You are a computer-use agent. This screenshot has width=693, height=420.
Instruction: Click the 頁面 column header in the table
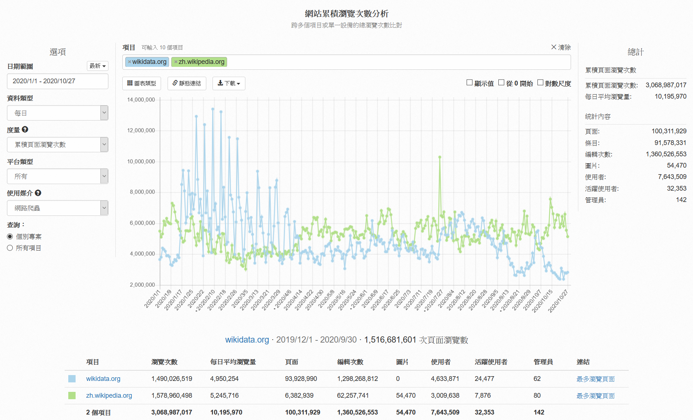292,362
